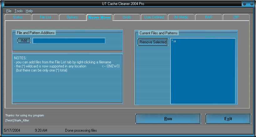Open the User Defined tab

point(154,17)
